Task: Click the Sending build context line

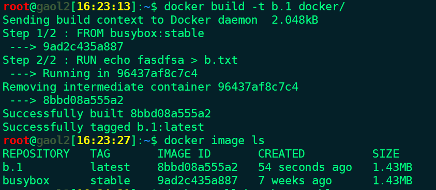Action: [x=160, y=20]
